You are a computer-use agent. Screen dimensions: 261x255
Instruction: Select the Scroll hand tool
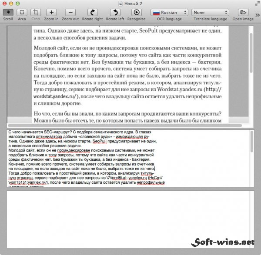[8, 13]
